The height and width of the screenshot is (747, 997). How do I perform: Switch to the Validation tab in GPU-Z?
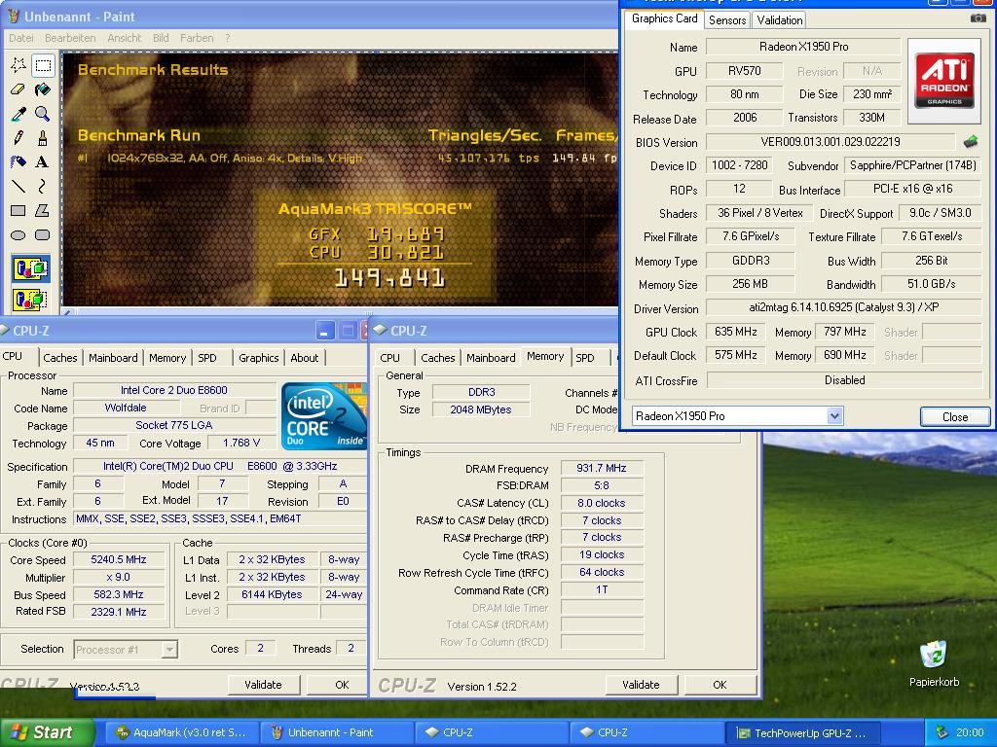coord(780,20)
